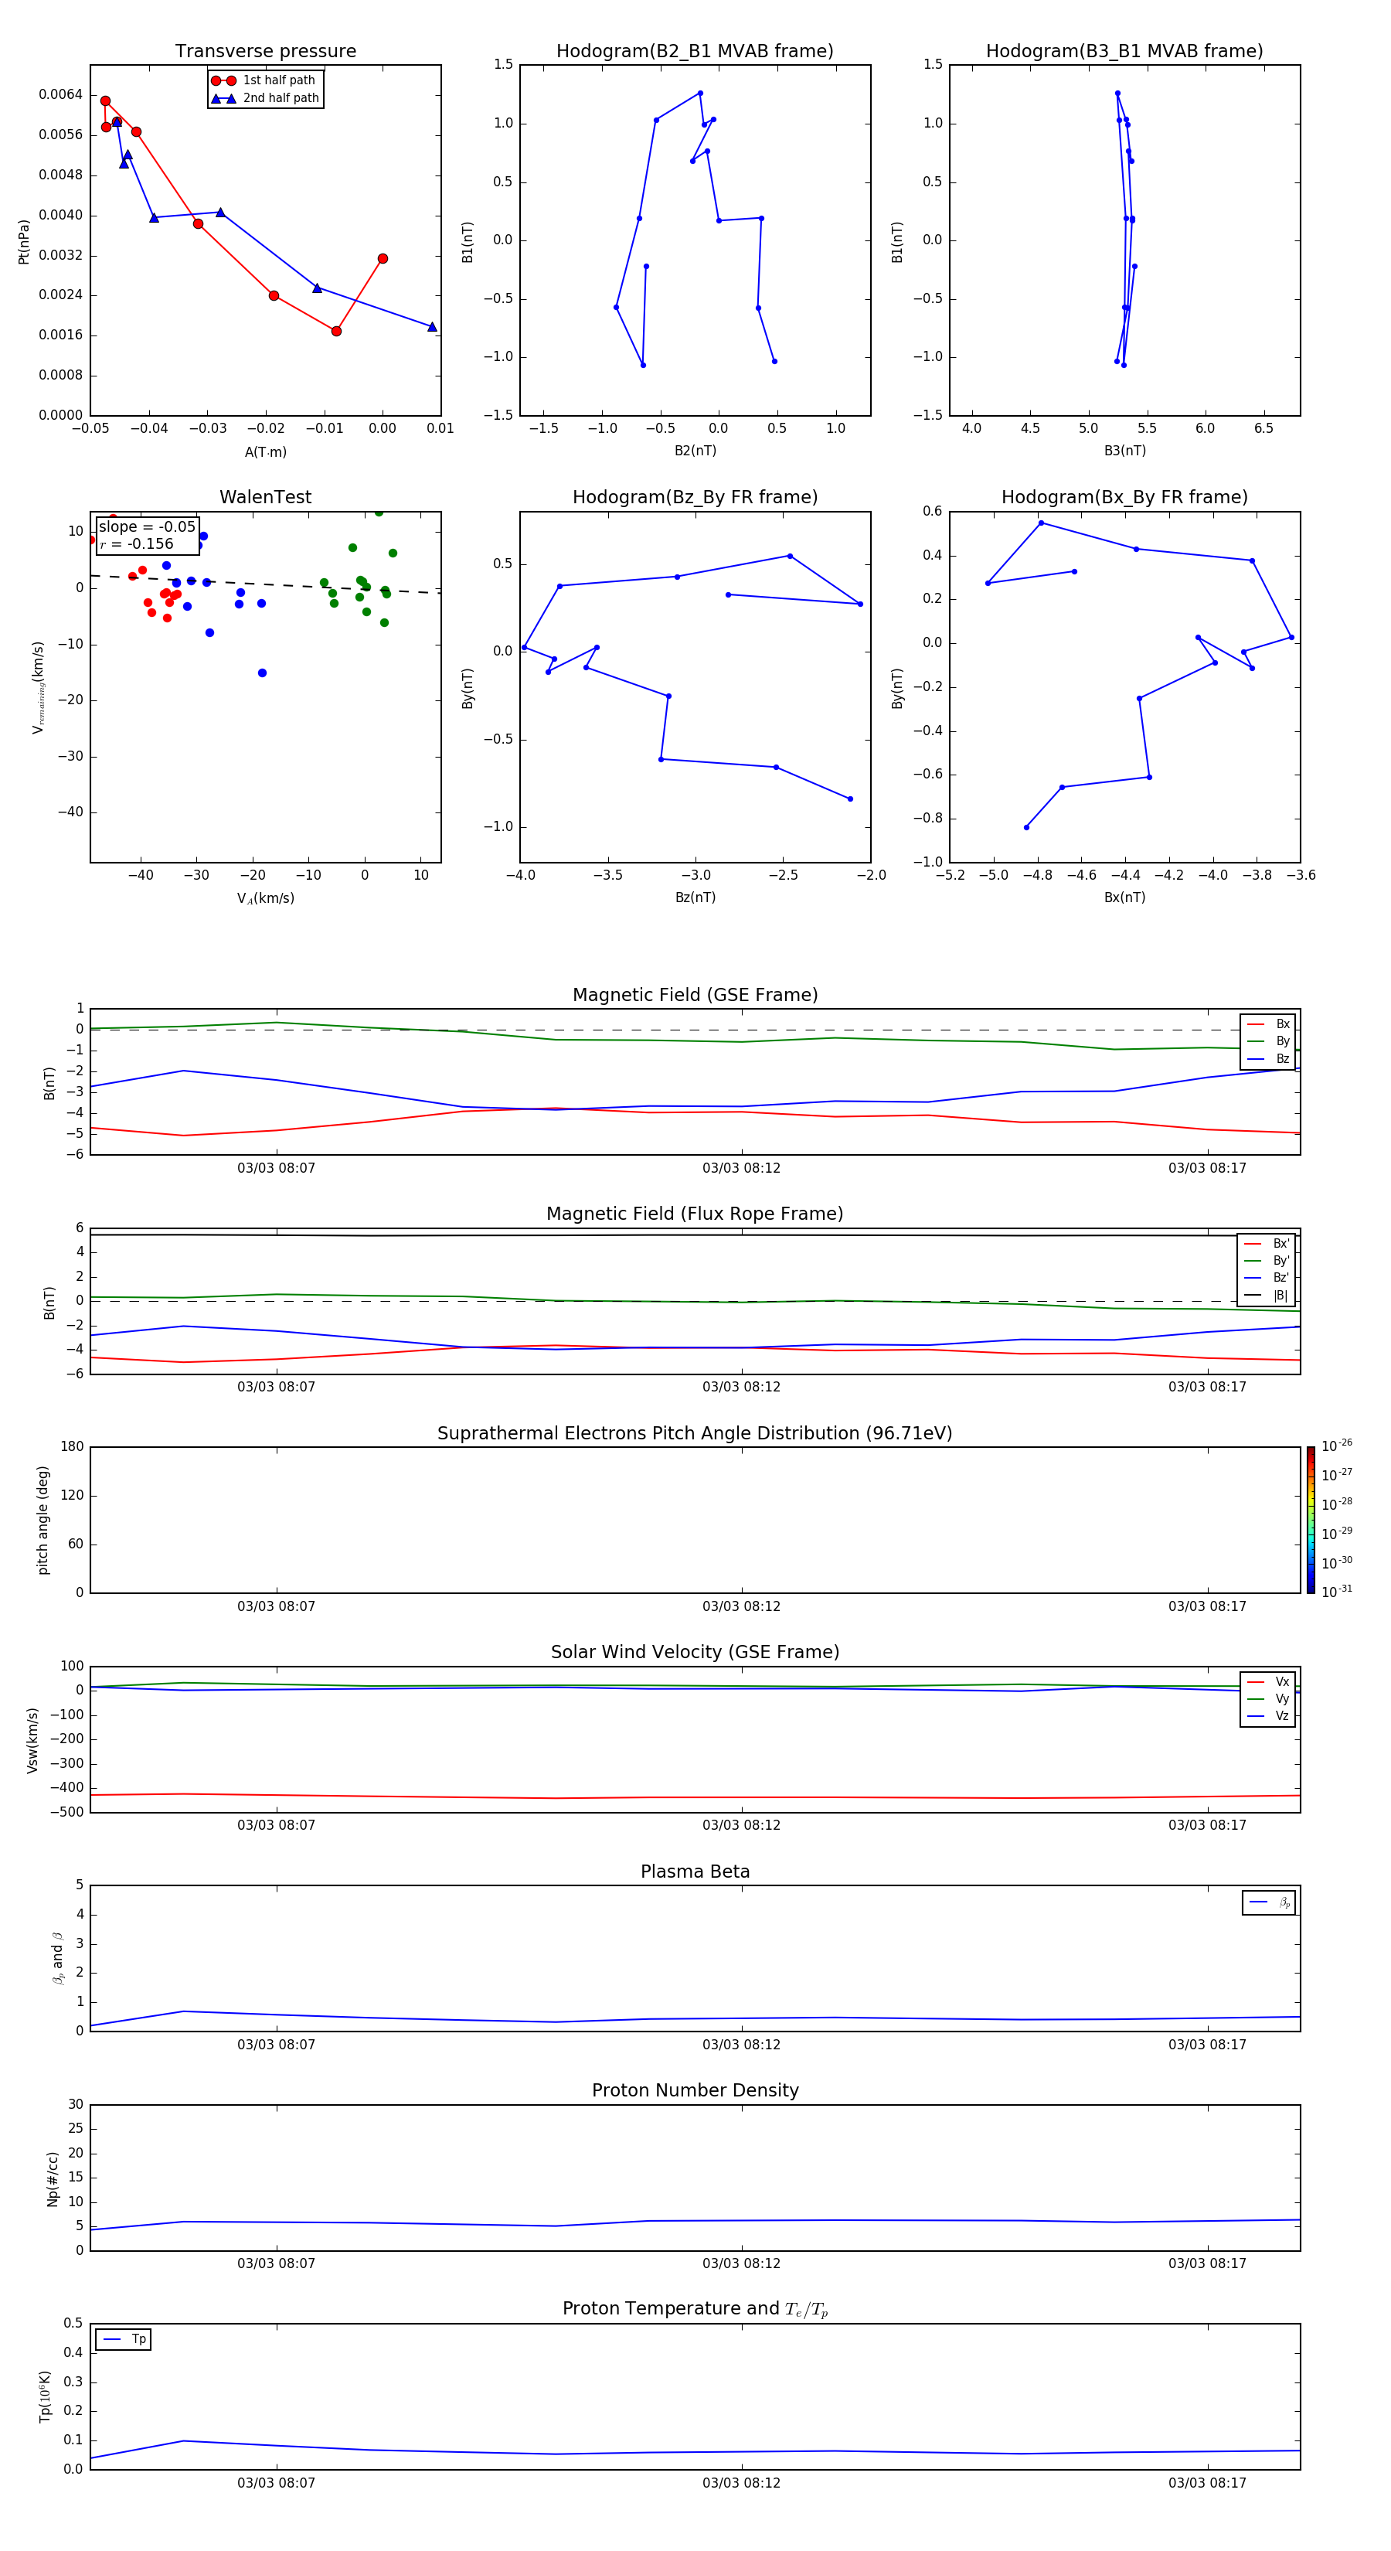Click the 'Magnetic Field (GSE Frame)' title

(695, 995)
